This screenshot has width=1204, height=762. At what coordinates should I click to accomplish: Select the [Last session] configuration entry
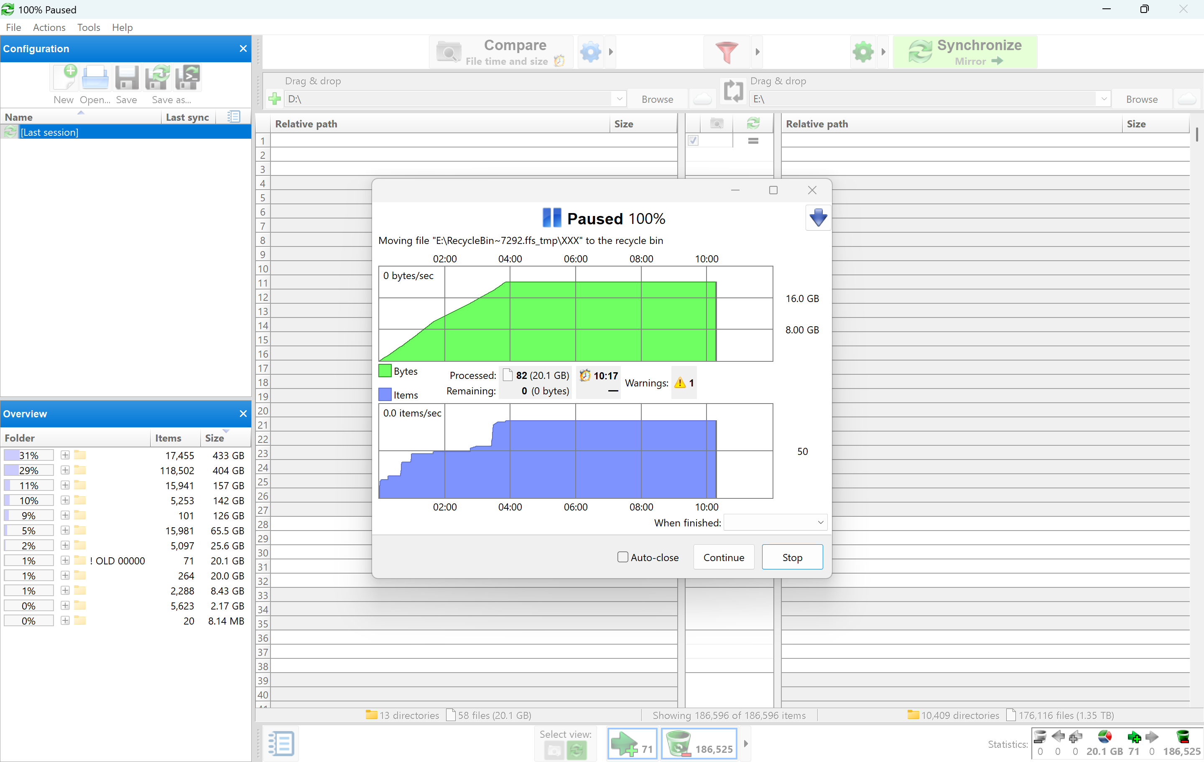(125, 132)
